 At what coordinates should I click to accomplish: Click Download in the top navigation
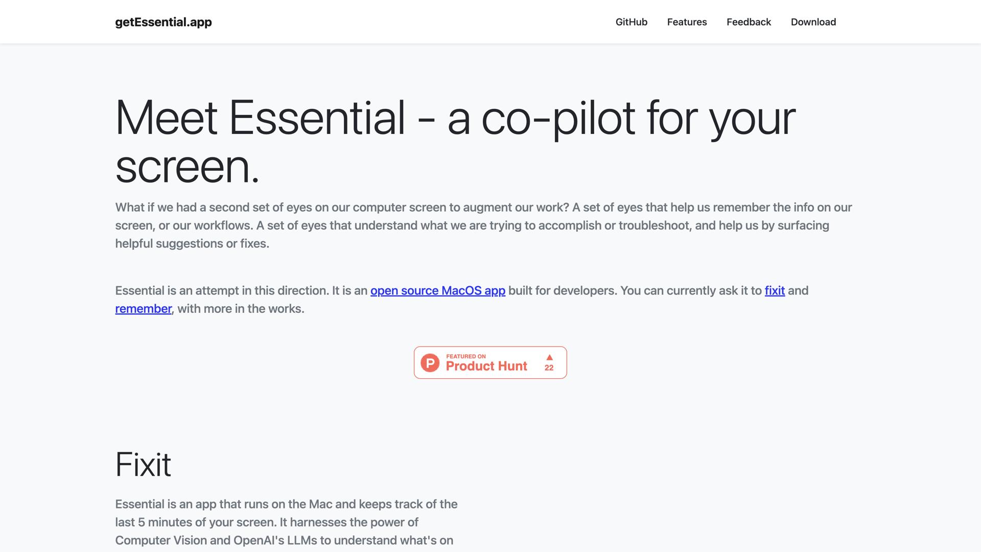point(813,22)
